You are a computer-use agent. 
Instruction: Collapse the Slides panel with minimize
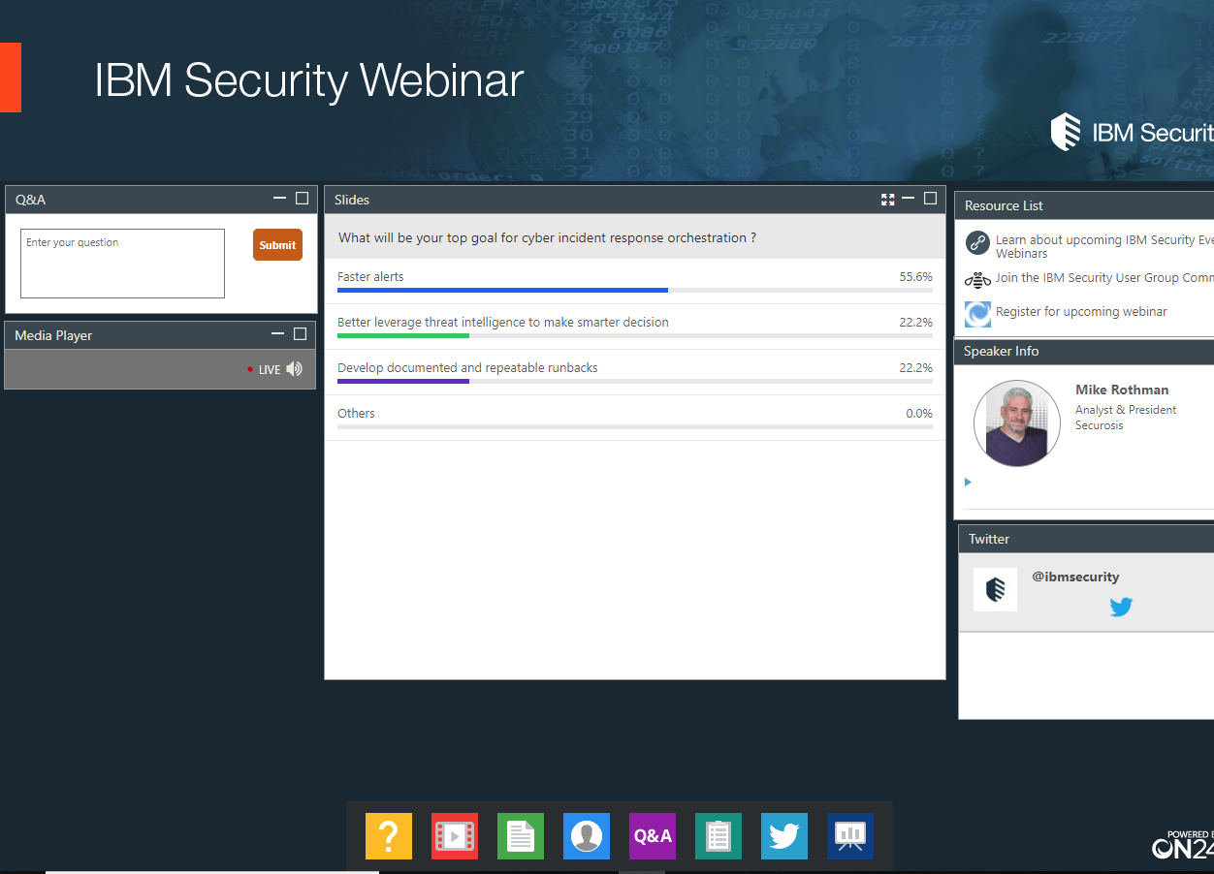pyautogui.click(x=909, y=199)
